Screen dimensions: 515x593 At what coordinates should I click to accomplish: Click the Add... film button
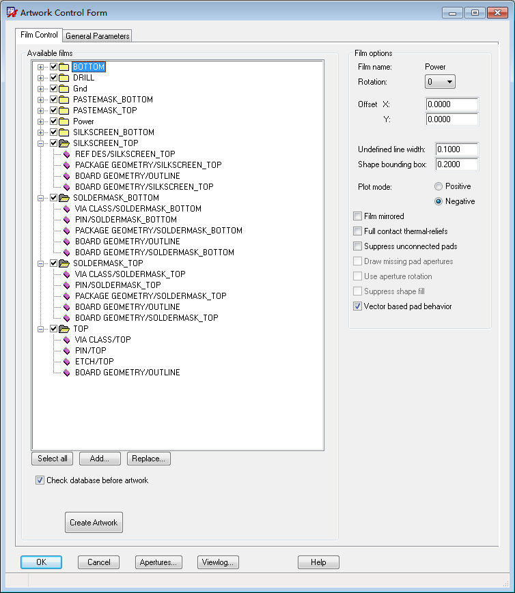(100, 459)
